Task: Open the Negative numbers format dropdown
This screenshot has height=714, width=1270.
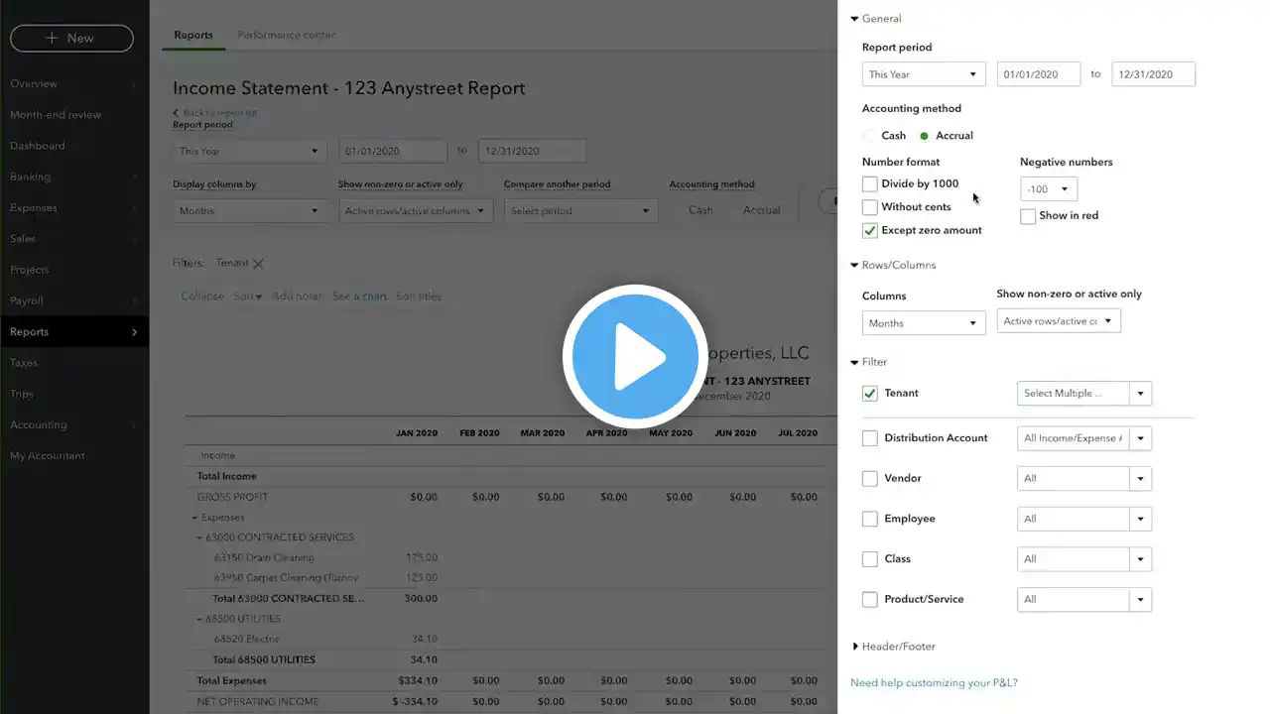Action: pos(1048,189)
